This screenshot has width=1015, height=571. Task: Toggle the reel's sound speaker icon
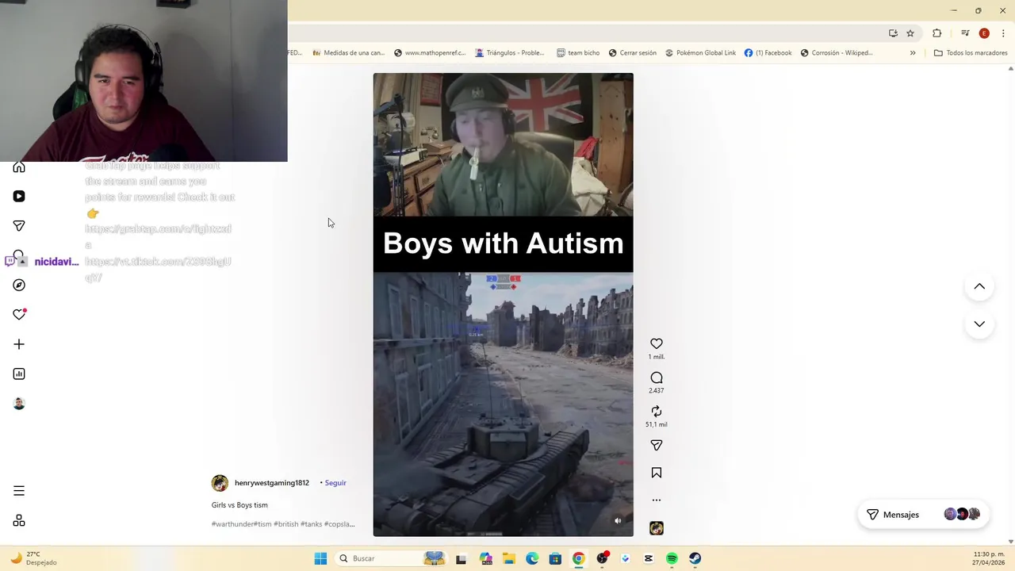pyautogui.click(x=618, y=521)
